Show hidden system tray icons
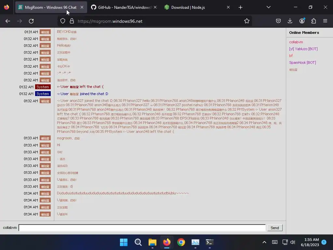The width and height of the screenshot is (333, 250). 264,242
